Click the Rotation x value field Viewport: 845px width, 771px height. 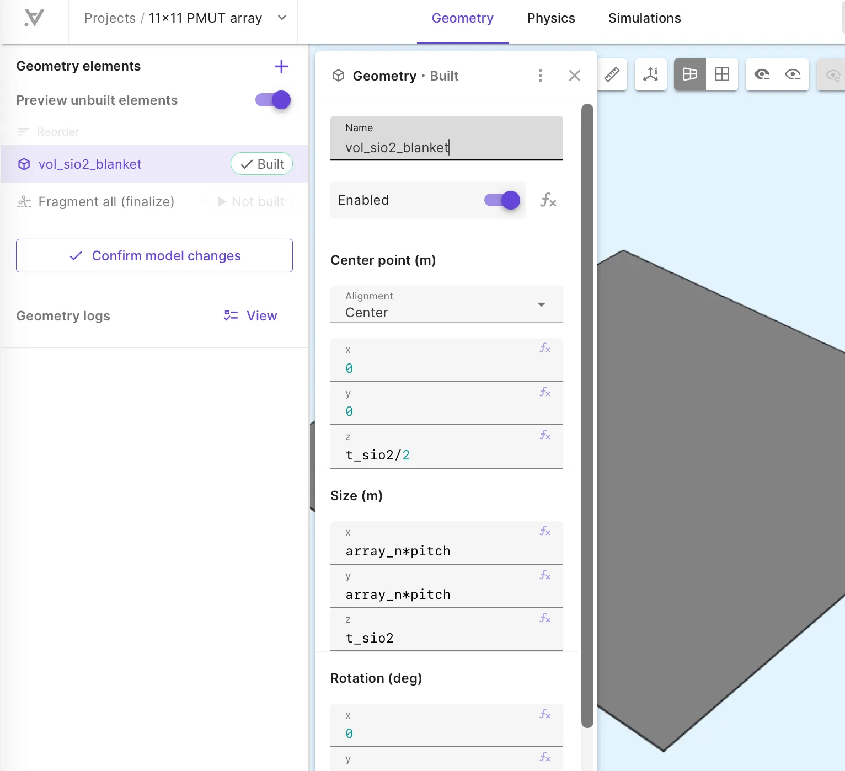point(447,725)
